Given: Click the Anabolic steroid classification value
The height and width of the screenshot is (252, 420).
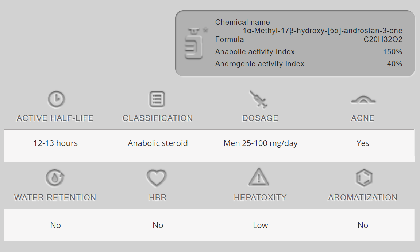Looking at the screenshot, I should (x=158, y=143).
